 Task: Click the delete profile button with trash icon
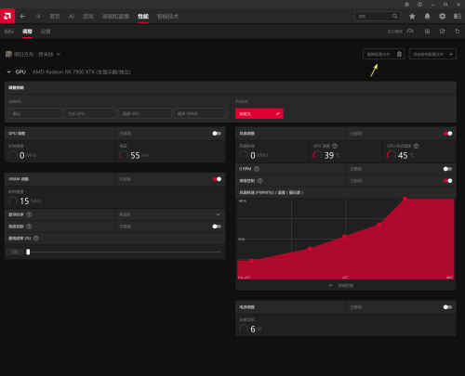pos(384,54)
